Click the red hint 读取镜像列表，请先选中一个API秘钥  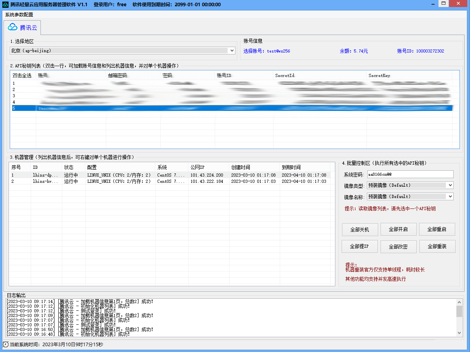tap(390, 209)
